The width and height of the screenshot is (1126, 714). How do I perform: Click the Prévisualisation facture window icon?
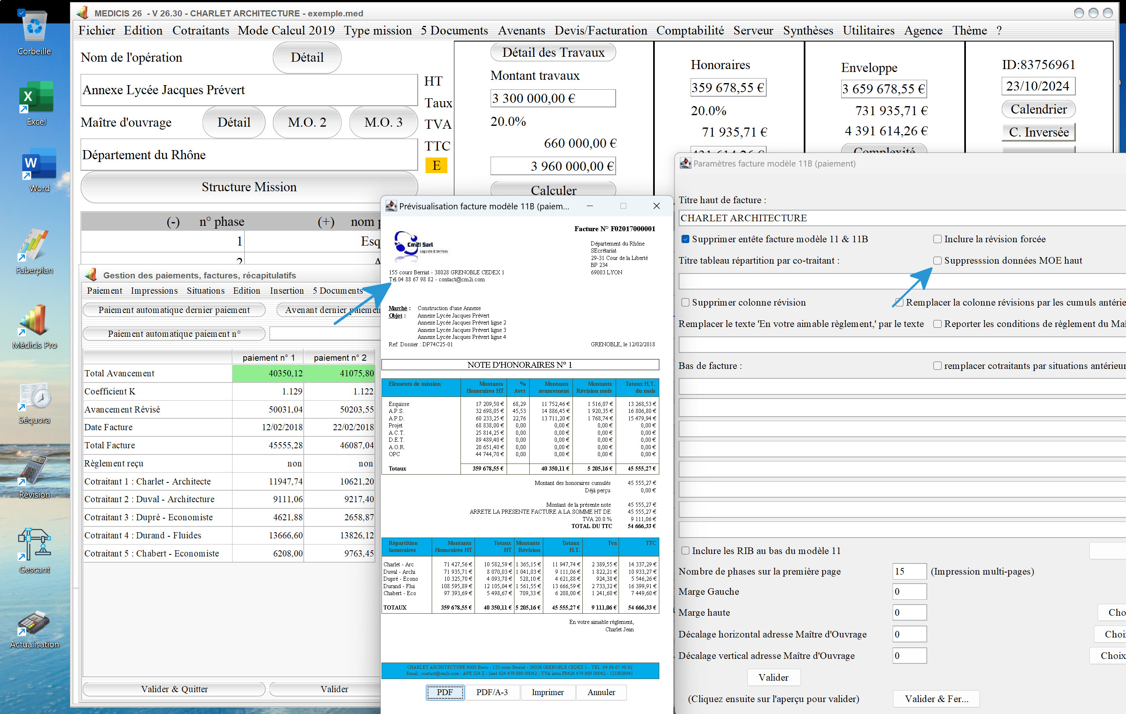click(391, 206)
